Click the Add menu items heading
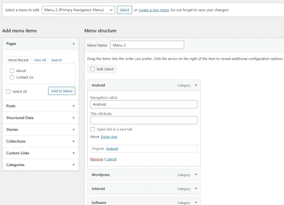Image resolution: width=284 pixels, height=205 pixels. click(19, 31)
